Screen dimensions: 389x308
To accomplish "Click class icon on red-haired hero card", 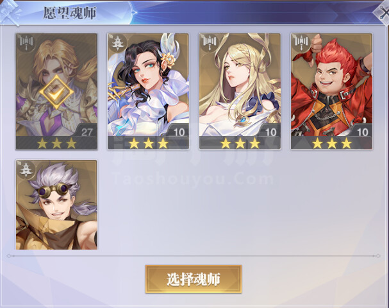I will [x=301, y=44].
